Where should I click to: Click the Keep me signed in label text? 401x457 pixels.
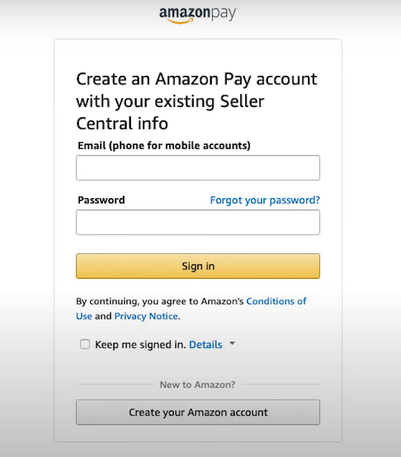pyautogui.click(x=140, y=345)
